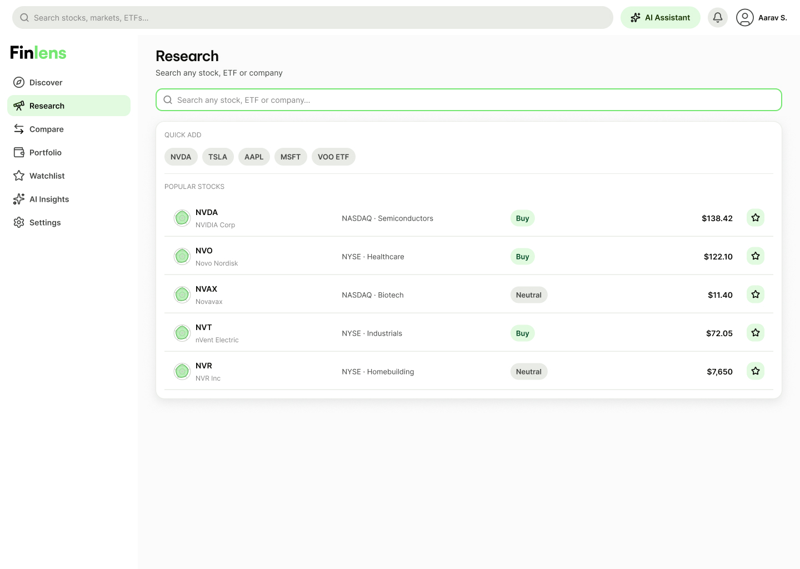Click the NVAX stock logo icon
Viewport: 800px width, 569px height.
click(x=182, y=295)
